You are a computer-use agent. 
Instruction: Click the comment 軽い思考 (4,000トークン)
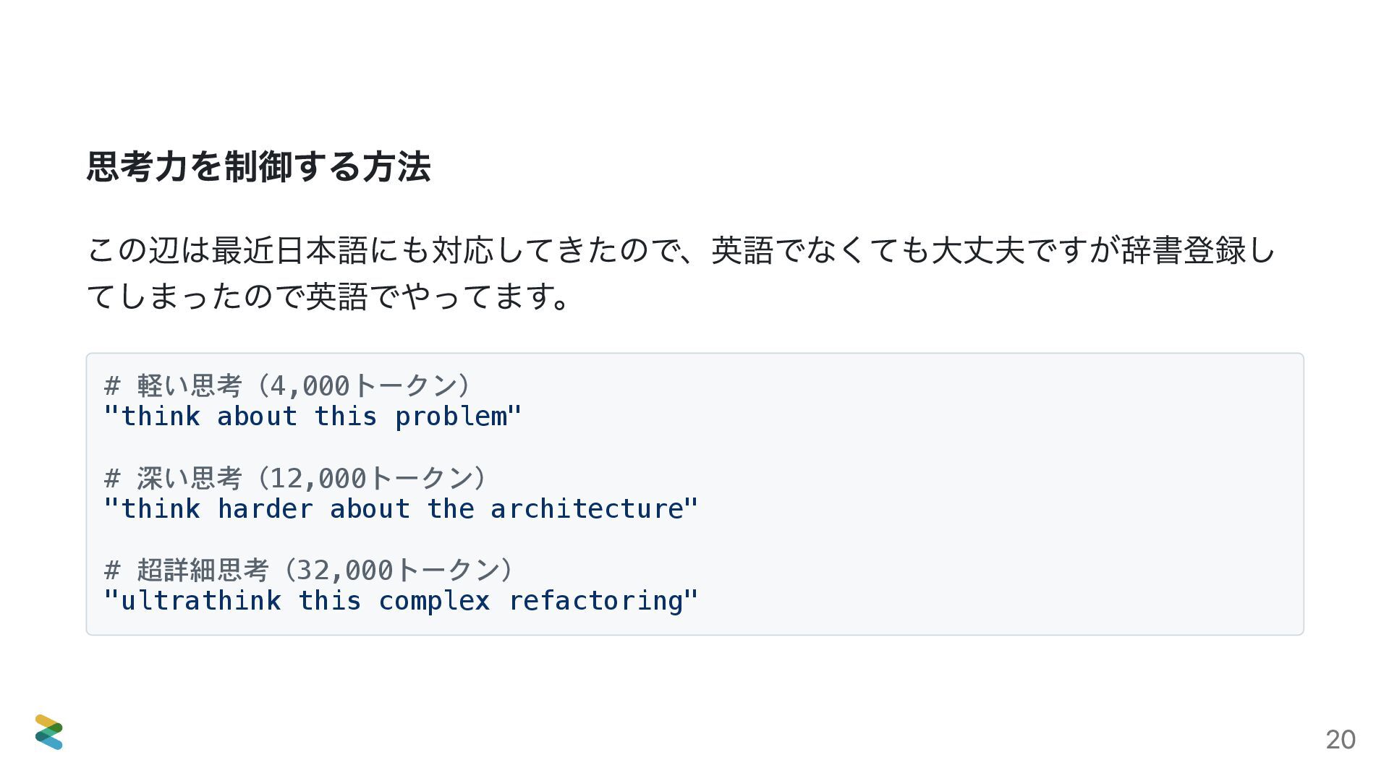point(288,385)
